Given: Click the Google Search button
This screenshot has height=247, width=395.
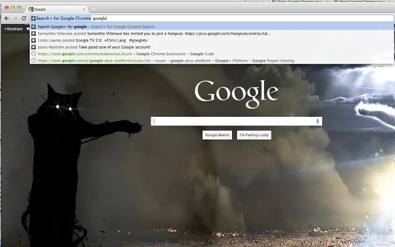Looking at the screenshot, I should point(217,135).
